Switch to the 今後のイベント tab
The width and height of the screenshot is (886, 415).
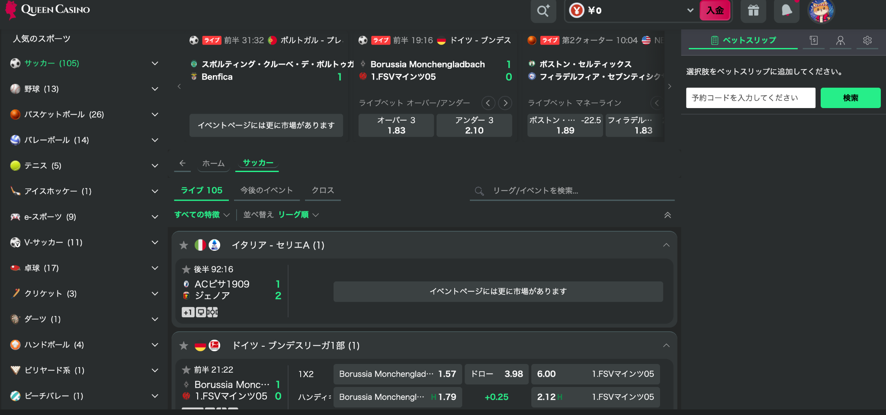(x=266, y=191)
